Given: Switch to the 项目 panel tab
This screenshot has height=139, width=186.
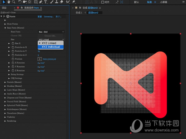Looking at the screenshot, I should point(4,8).
